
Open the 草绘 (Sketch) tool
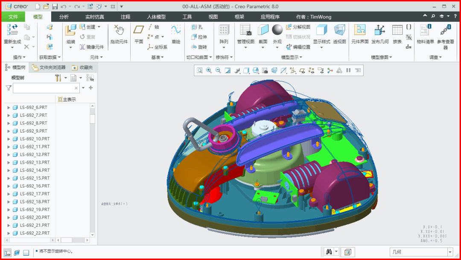coord(176,34)
